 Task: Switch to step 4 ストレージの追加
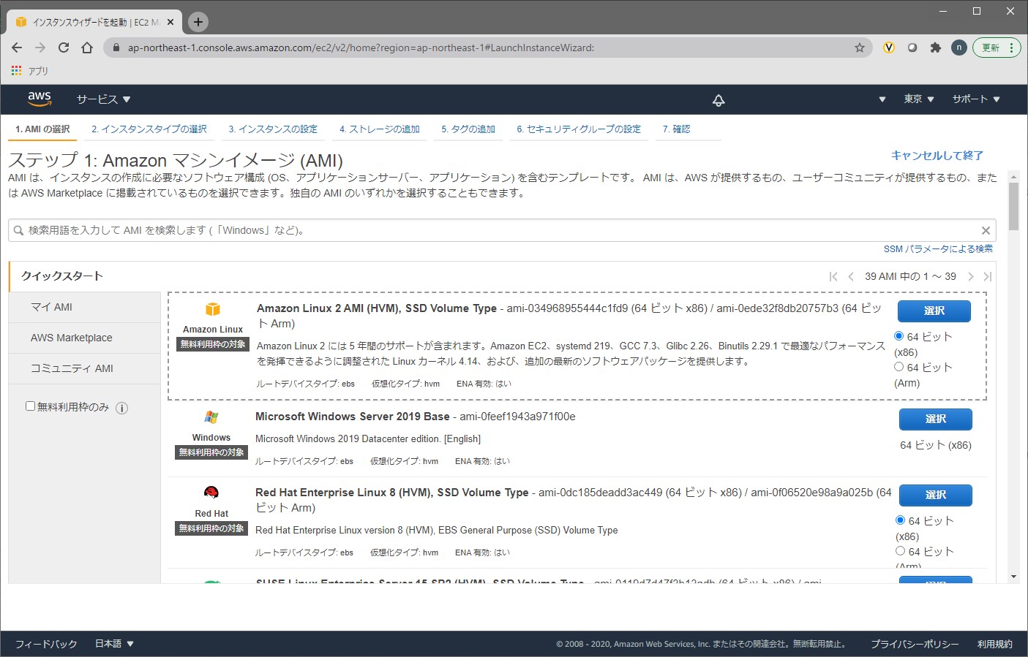click(x=380, y=129)
